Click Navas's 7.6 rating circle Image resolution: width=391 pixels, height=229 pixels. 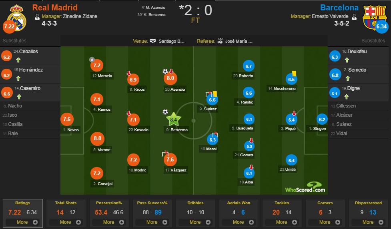67,119
